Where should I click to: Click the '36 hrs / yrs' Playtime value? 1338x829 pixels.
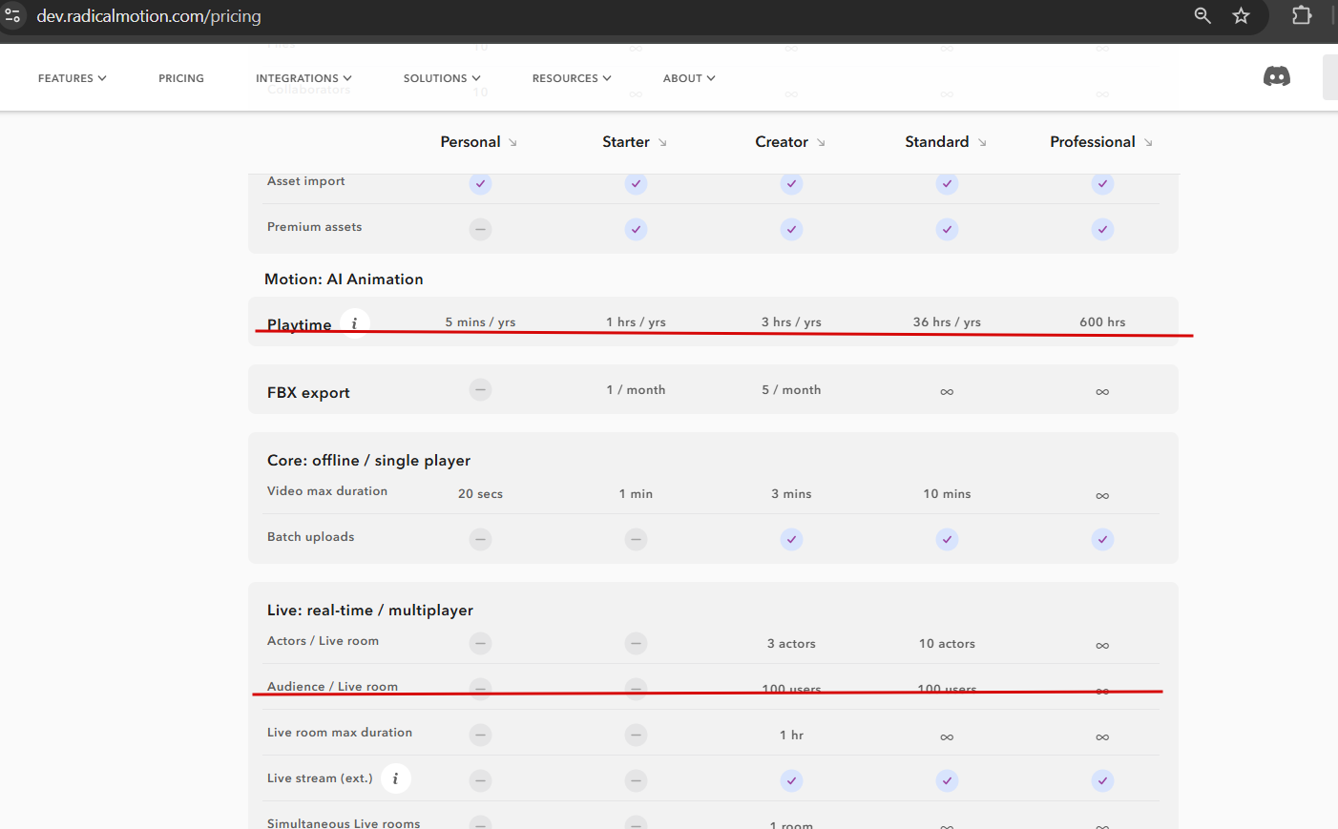(947, 322)
